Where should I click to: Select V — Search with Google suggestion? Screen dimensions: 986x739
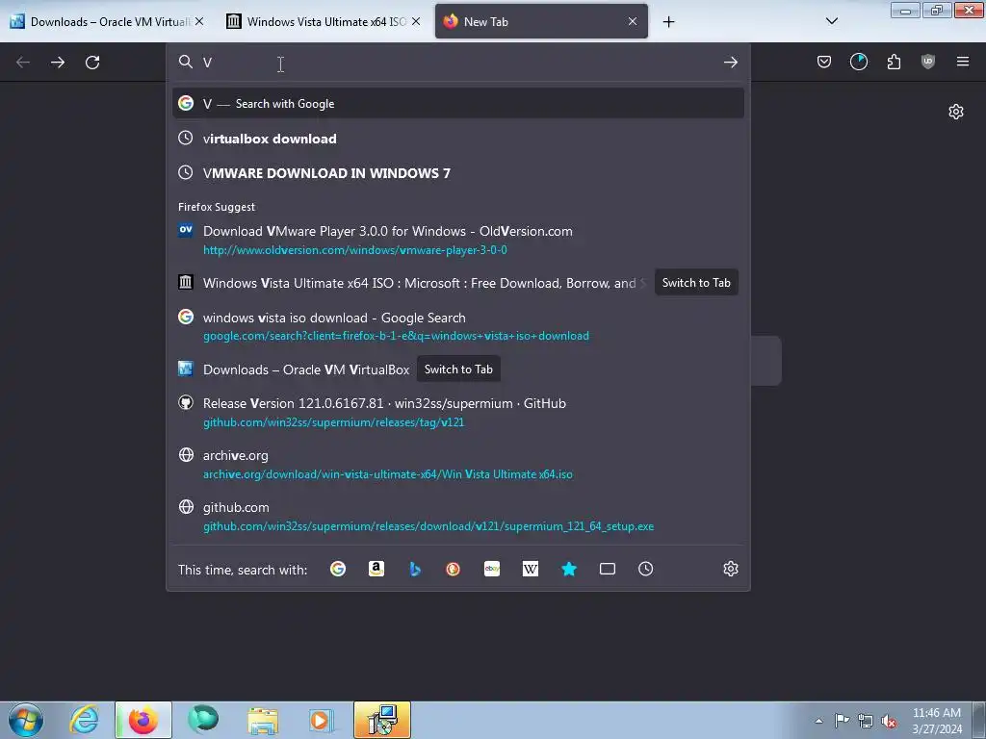coord(457,103)
